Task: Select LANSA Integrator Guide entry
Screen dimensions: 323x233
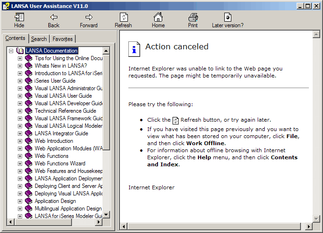Action: pos(62,133)
